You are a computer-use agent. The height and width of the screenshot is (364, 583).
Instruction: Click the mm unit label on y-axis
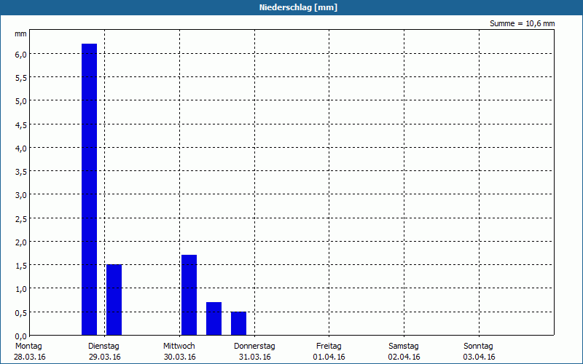pos(20,33)
